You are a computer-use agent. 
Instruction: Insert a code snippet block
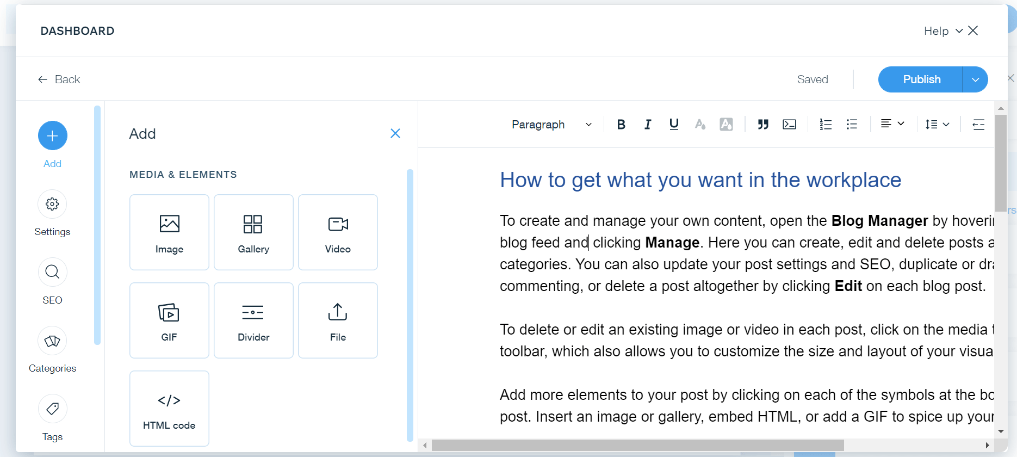tap(789, 125)
